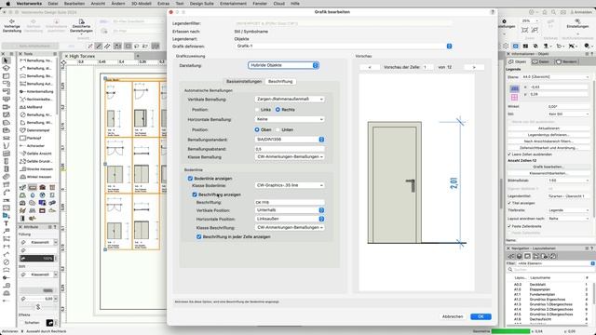Image resolution: width=596 pixels, height=335 pixels.
Task: Click the Apple logo in the menu bar
Action: (x=8, y=4)
